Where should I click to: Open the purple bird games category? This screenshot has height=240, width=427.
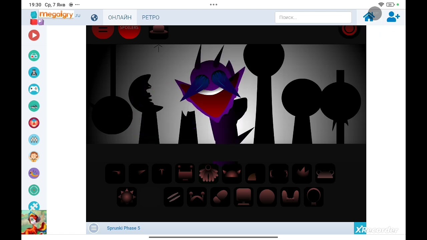[x=34, y=173]
